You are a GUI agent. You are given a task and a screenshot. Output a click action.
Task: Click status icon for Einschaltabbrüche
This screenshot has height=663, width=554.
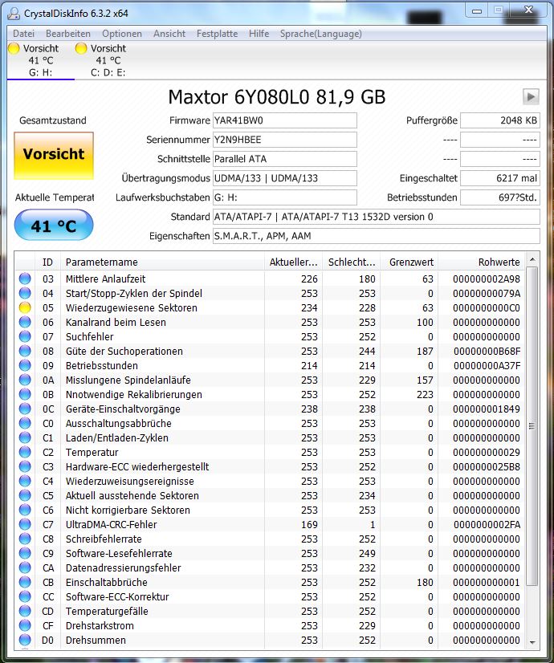pos(26,582)
